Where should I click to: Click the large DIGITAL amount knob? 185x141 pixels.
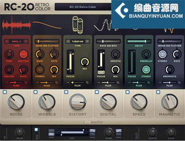pos(108,102)
